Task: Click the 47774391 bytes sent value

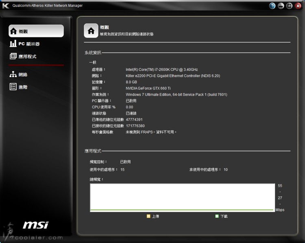Action: point(134,120)
